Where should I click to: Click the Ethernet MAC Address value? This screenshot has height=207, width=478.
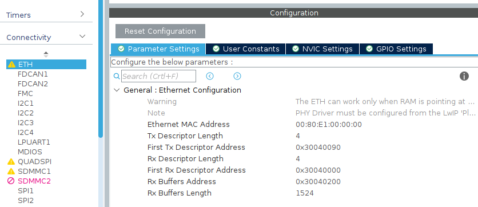(329, 125)
